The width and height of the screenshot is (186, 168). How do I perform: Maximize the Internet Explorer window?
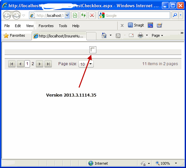173,6
